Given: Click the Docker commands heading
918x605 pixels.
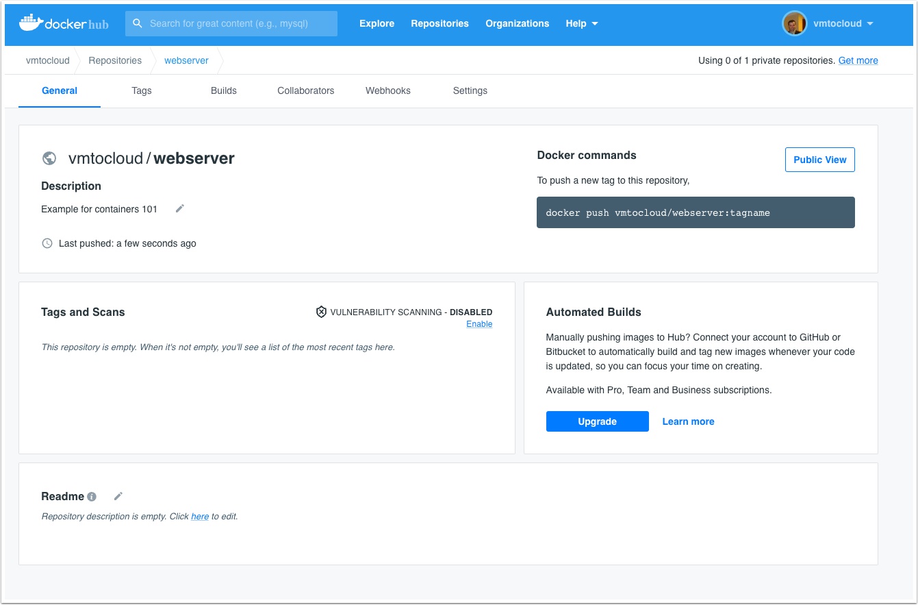Looking at the screenshot, I should (587, 156).
